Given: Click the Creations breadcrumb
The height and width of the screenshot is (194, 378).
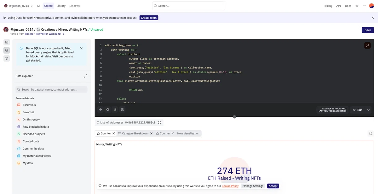Looking at the screenshot, I should 48,29.
